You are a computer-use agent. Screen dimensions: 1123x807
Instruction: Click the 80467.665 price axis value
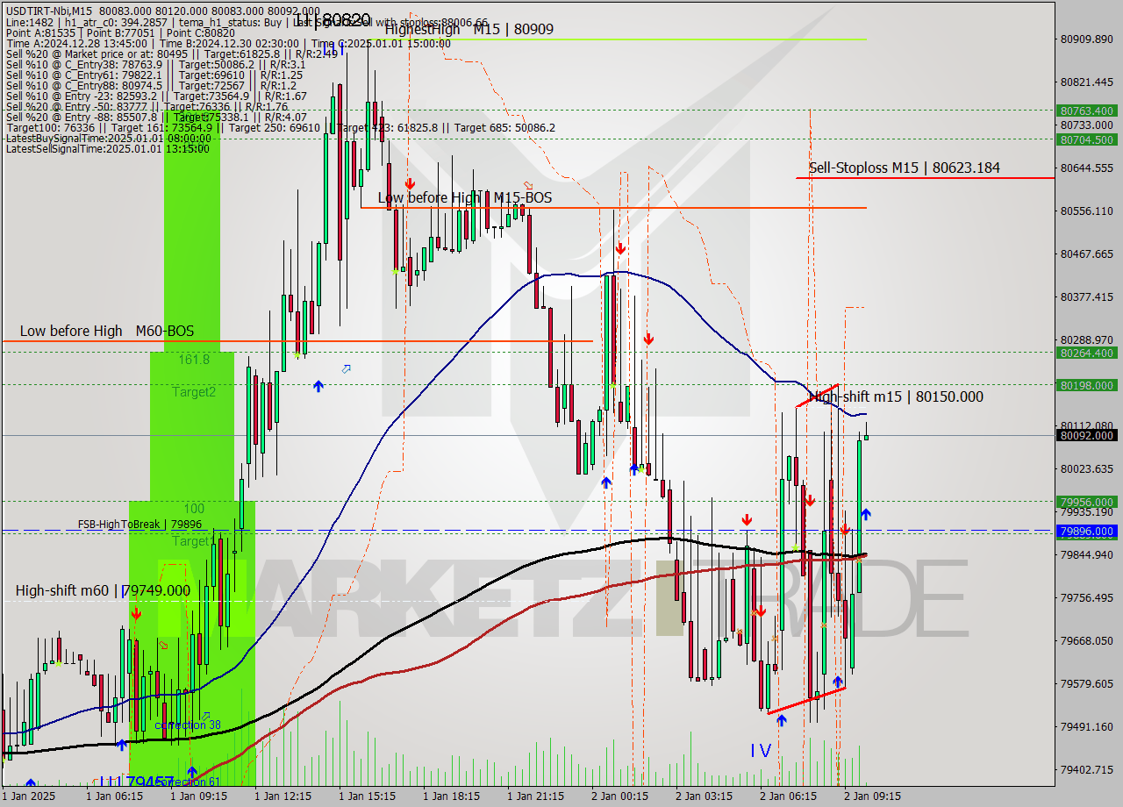(x=1087, y=254)
